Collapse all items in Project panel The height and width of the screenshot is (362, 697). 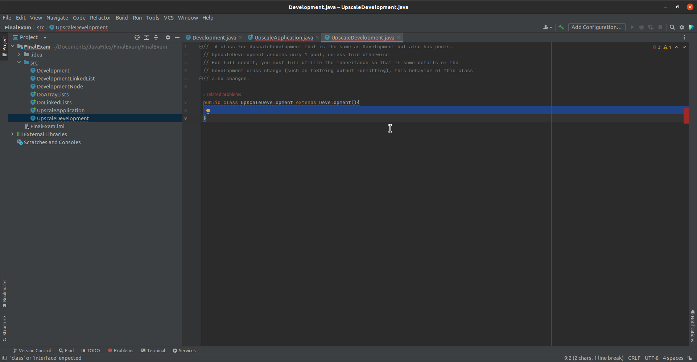[156, 37]
